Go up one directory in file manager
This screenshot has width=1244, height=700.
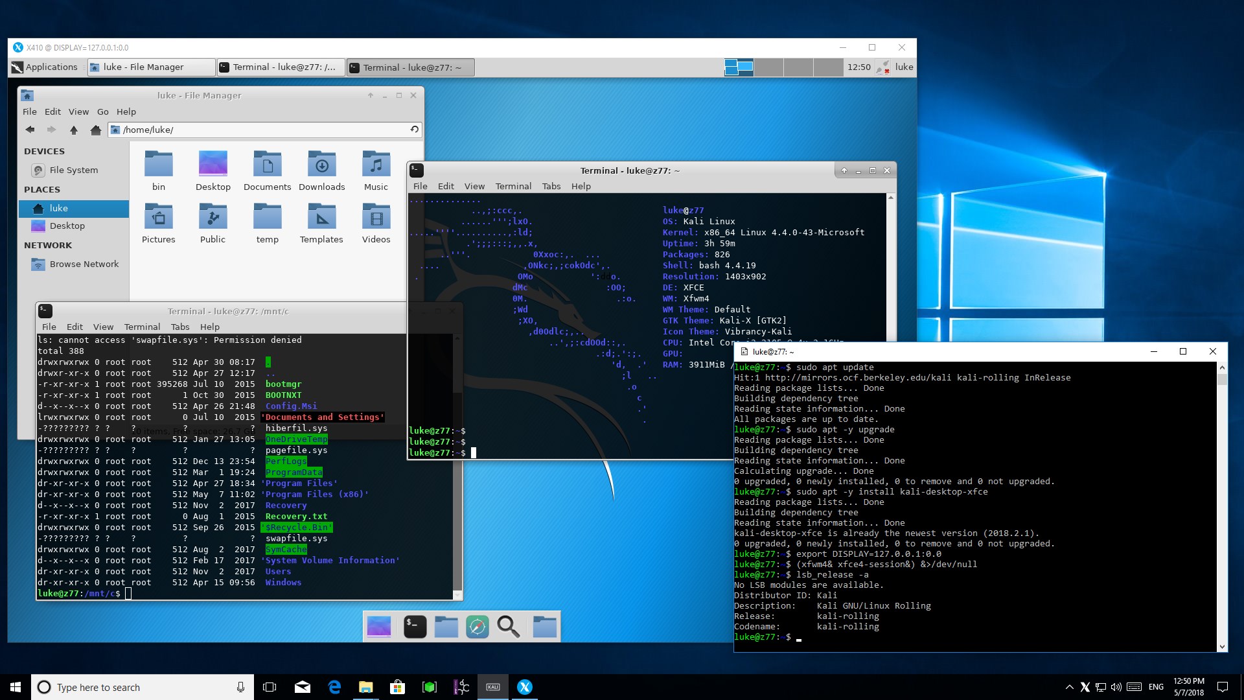[x=74, y=130]
